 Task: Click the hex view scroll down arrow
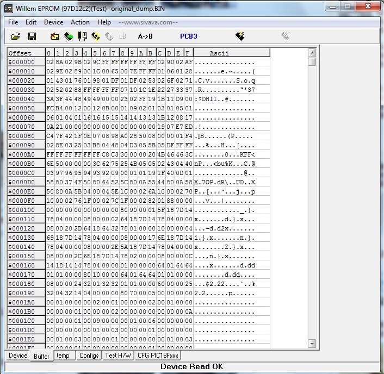click(312, 344)
